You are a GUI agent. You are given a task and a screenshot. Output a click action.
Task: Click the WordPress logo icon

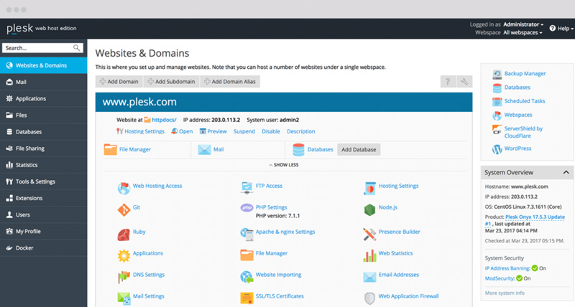tap(497, 149)
